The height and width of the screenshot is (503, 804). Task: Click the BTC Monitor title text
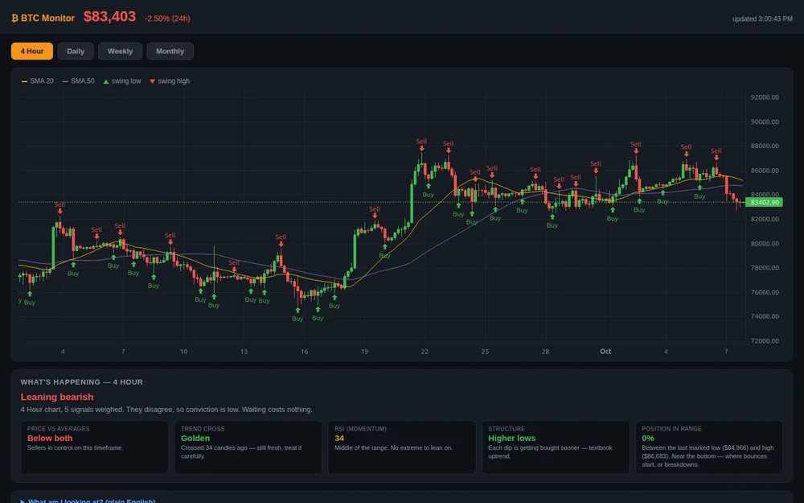click(47, 18)
